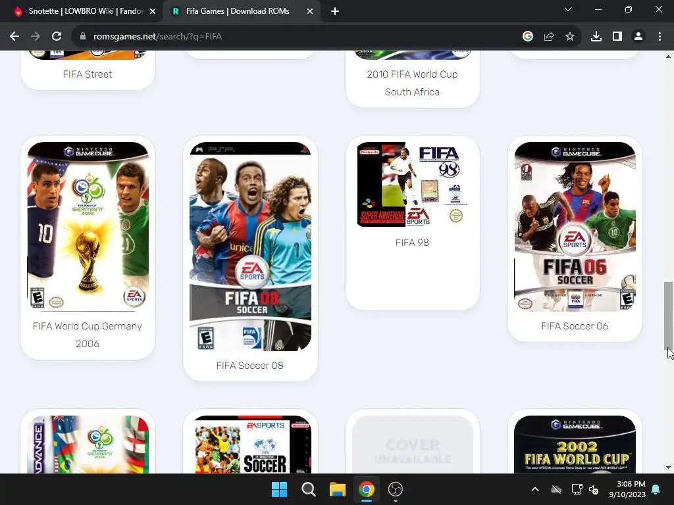The width and height of the screenshot is (674, 505).
Task: View site information lock icon
Action: pyautogui.click(x=83, y=37)
